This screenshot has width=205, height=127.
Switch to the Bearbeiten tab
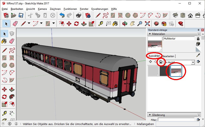[168, 56]
